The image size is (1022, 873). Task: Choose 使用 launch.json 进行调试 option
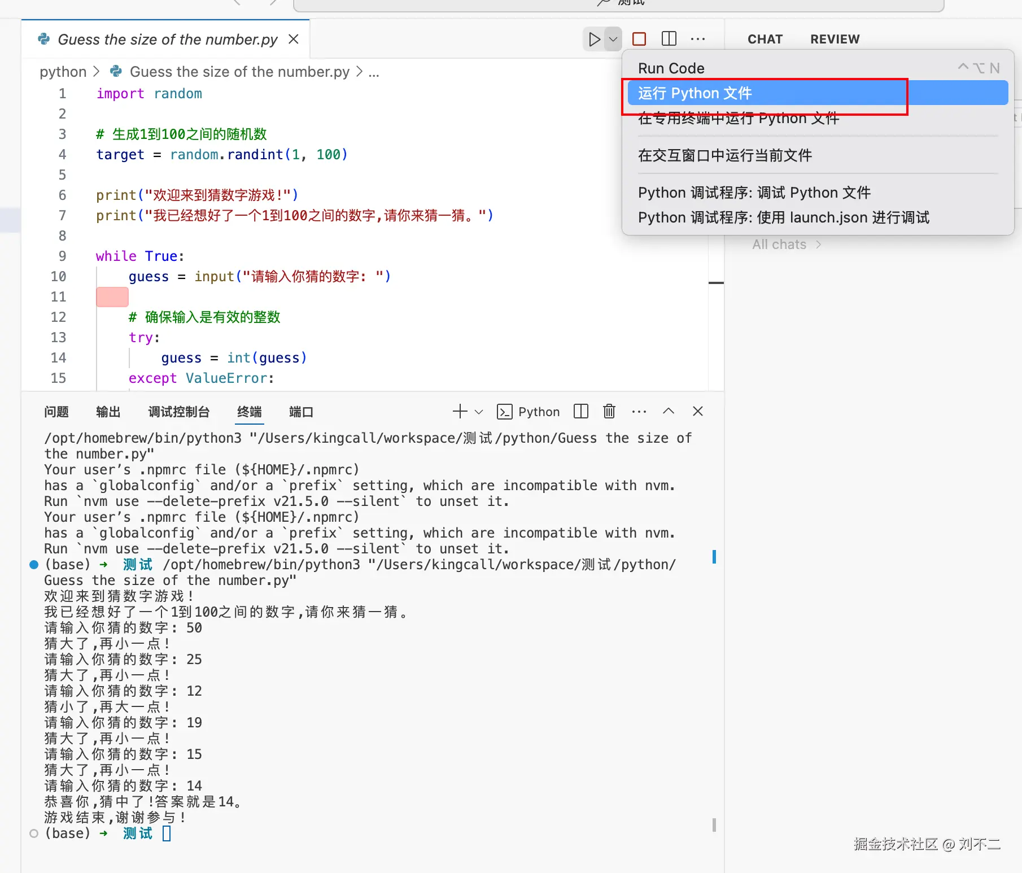(818, 217)
